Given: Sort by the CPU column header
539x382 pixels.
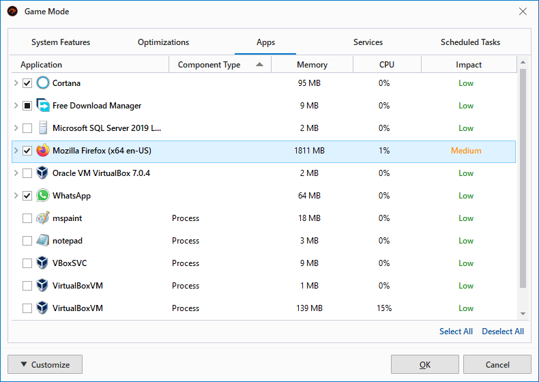Looking at the screenshot, I should click(387, 65).
